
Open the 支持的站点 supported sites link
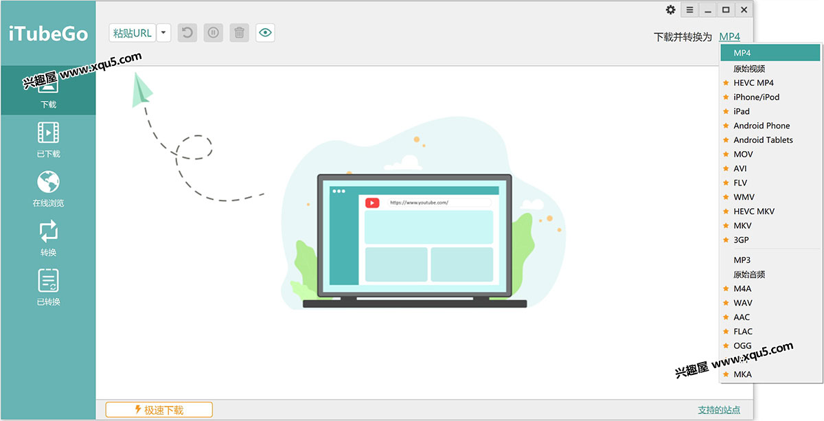pyautogui.click(x=719, y=410)
